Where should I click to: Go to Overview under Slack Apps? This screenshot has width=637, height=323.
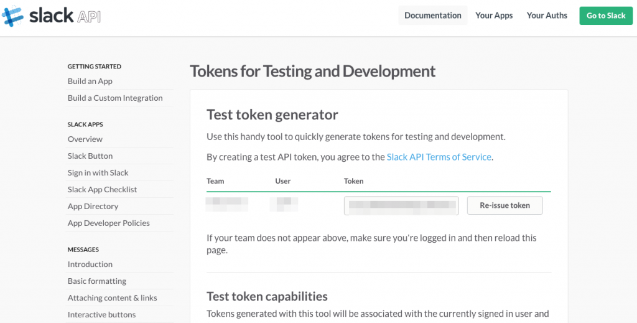coord(85,139)
